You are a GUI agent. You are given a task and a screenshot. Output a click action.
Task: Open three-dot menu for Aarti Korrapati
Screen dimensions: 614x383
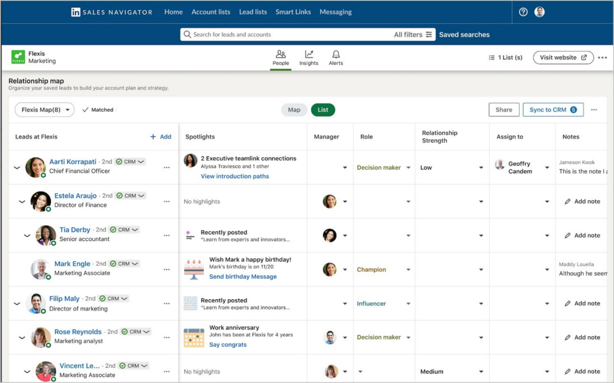coord(167,168)
